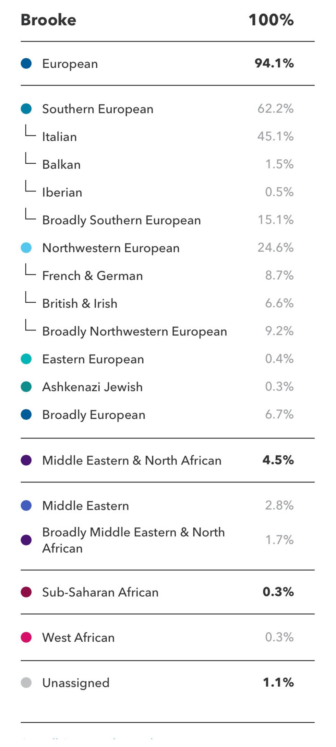Open French & German entry
Viewport: 336px width, 747px height.
pyautogui.click(x=167, y=276)
